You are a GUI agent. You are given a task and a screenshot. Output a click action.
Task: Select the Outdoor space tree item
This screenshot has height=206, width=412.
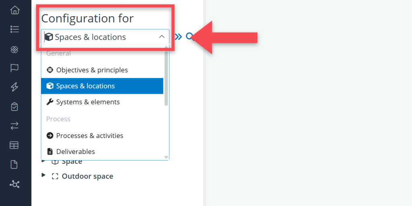[87, 176]
